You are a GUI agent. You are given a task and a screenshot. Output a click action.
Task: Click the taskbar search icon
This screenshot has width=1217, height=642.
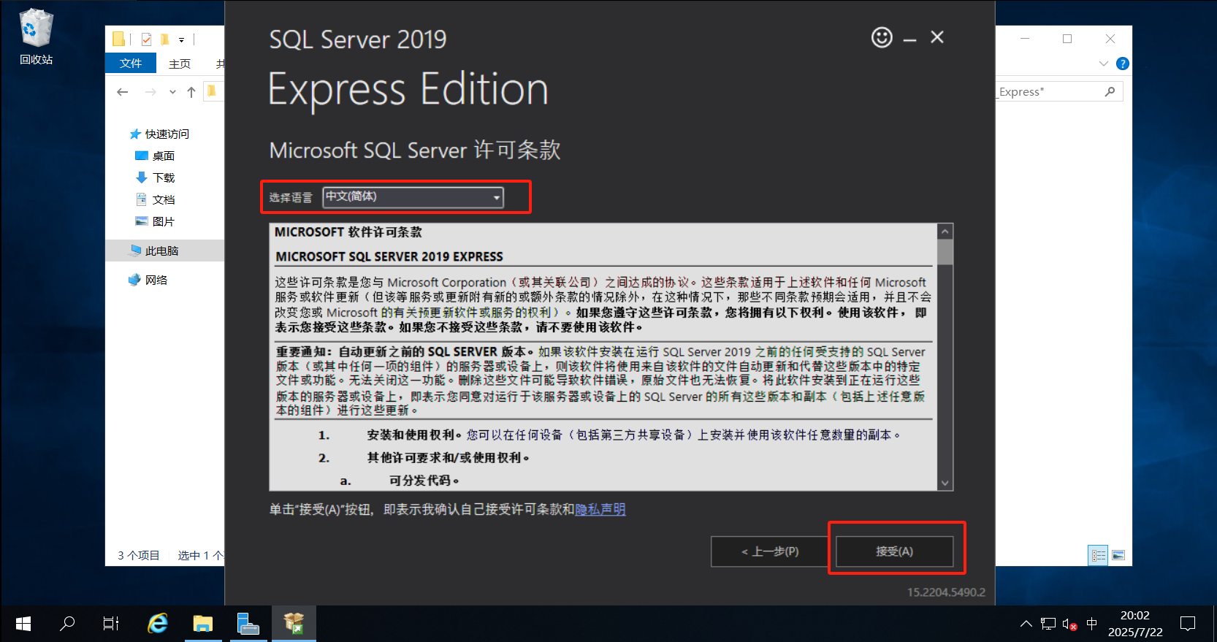[67, 624]
